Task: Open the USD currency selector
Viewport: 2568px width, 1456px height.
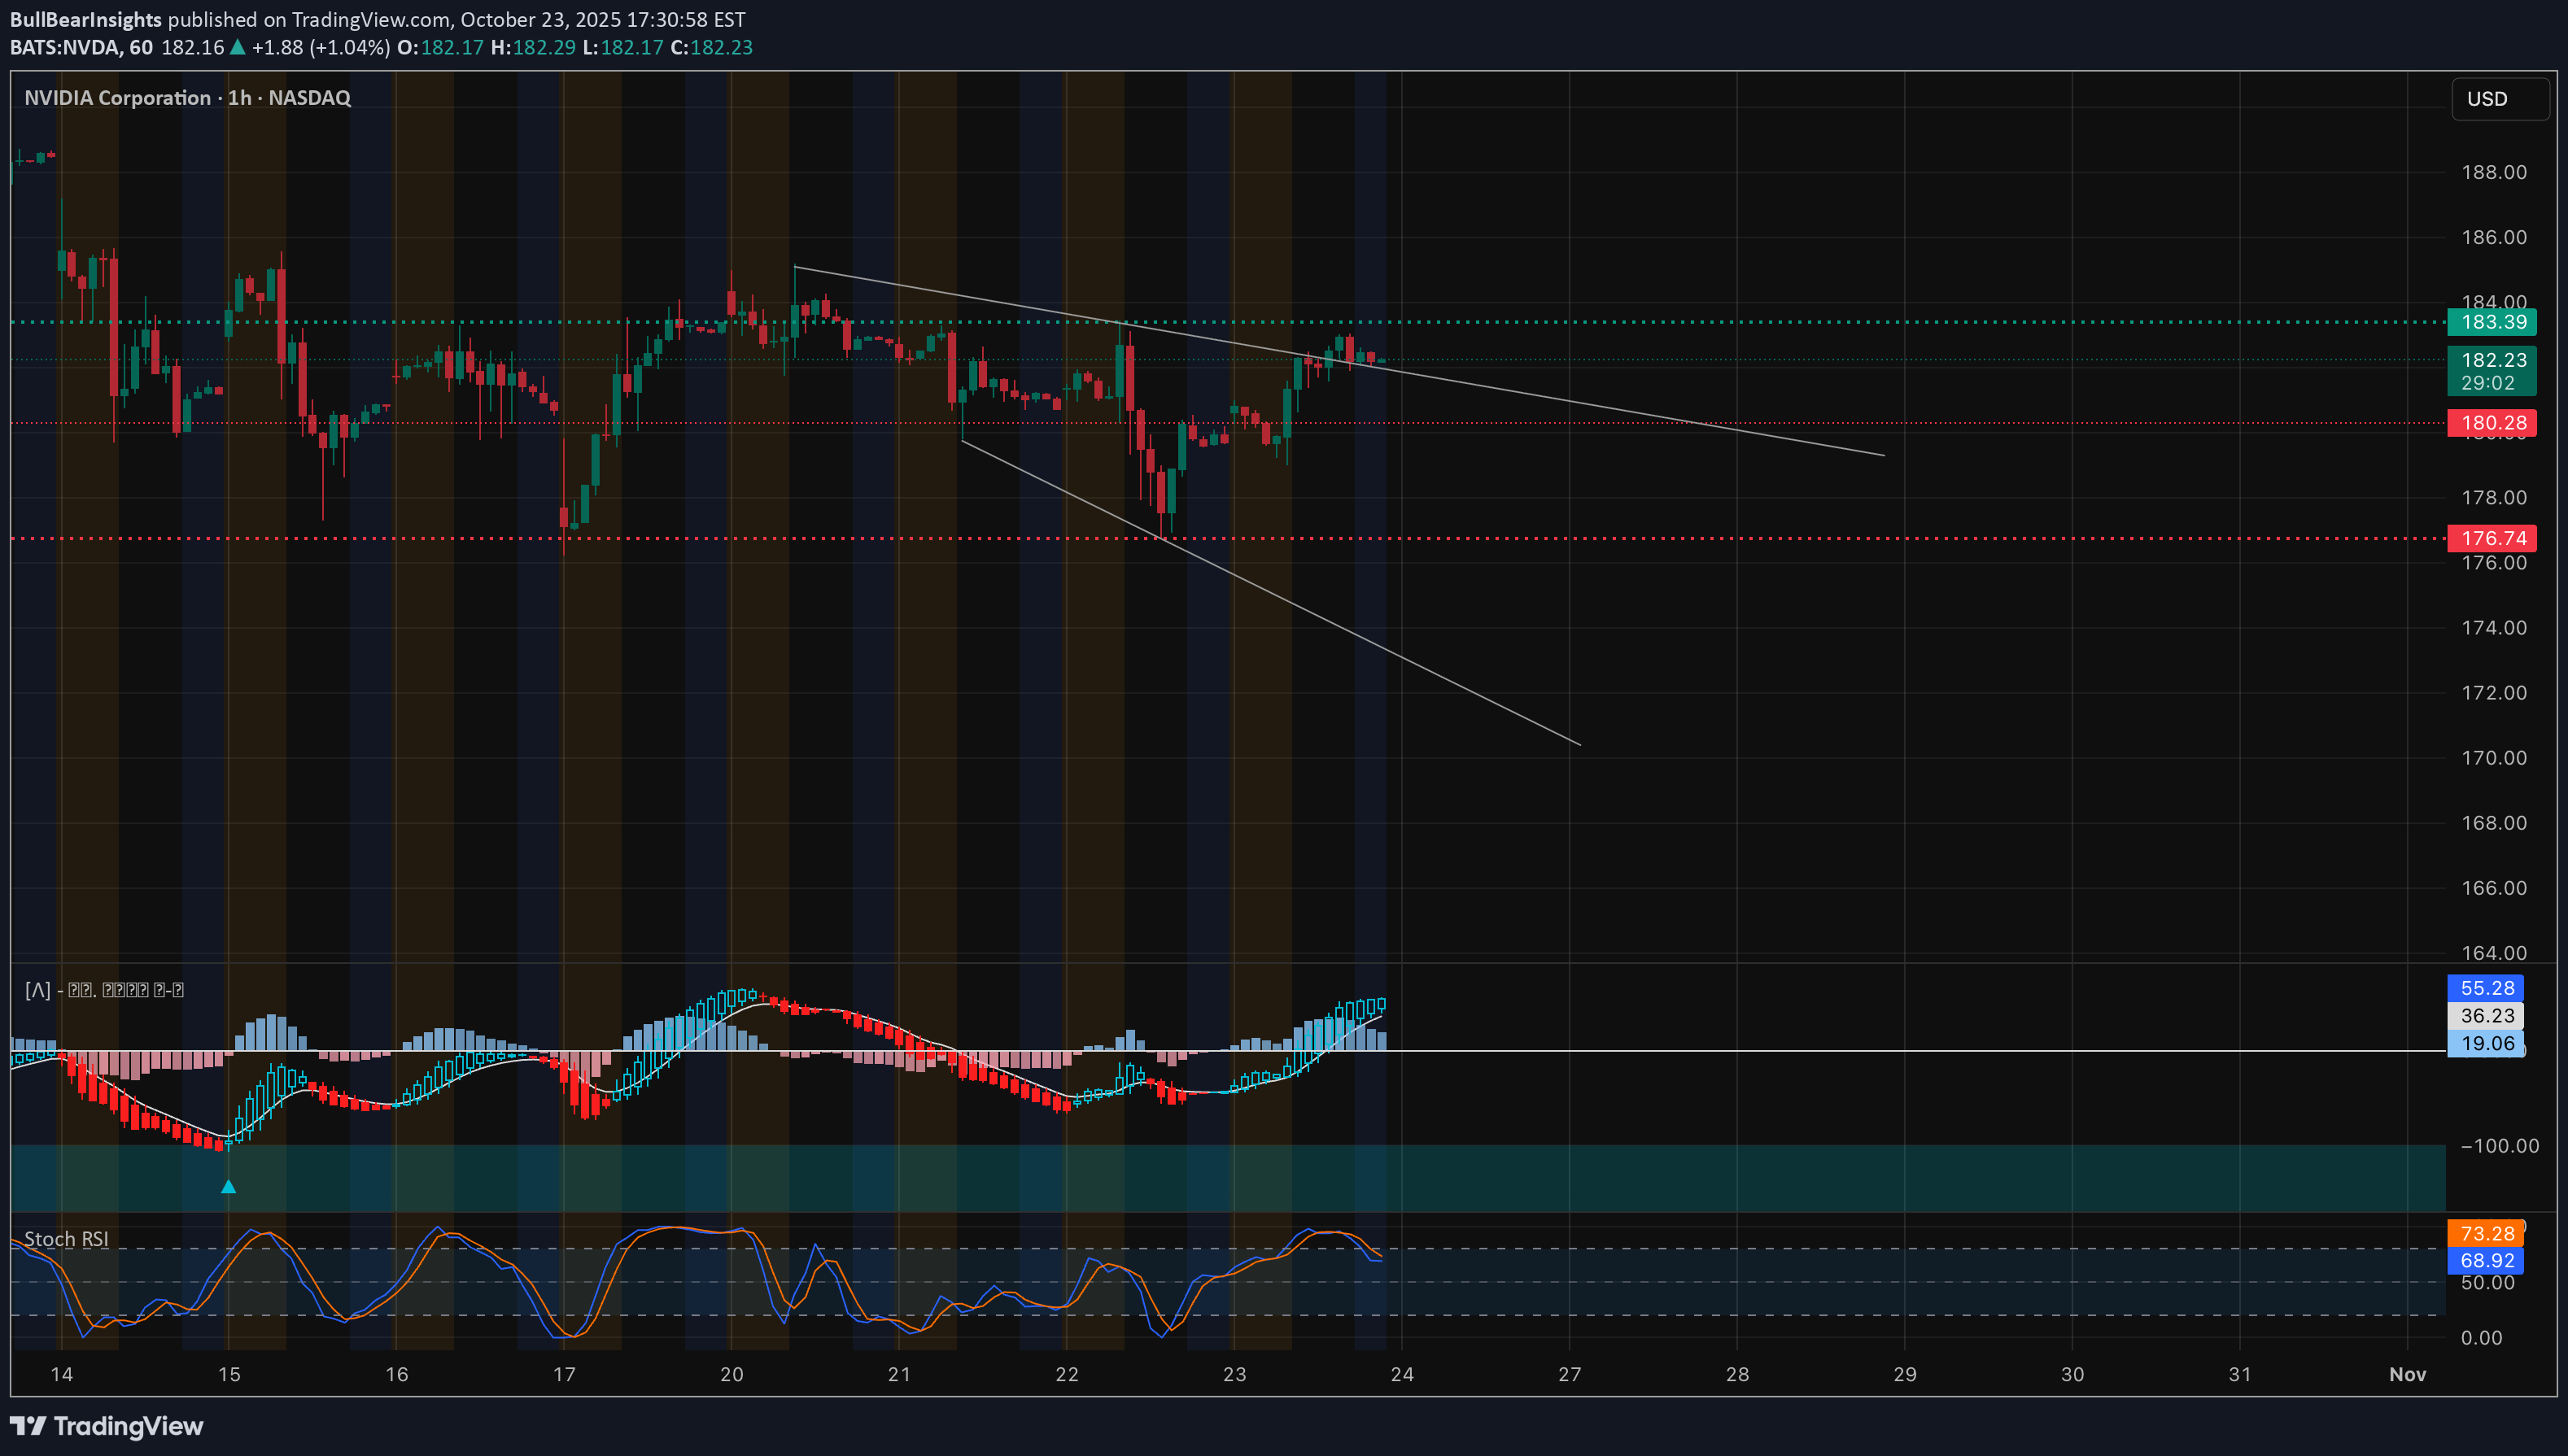Action: tap(2498, 99)
